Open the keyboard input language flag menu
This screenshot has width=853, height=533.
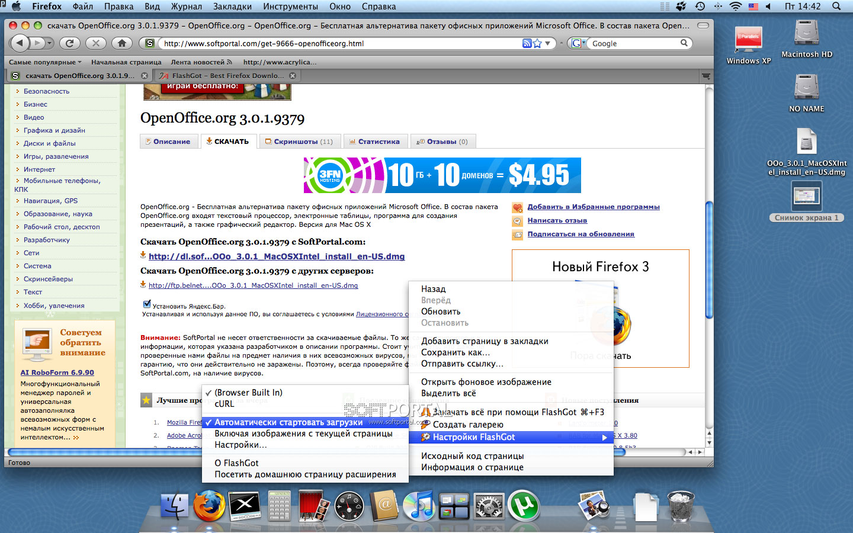click(x=753, y=7)
